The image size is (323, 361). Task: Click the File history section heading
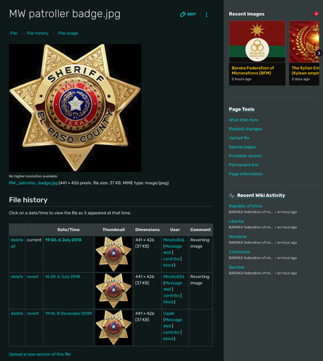coord(28,200)
